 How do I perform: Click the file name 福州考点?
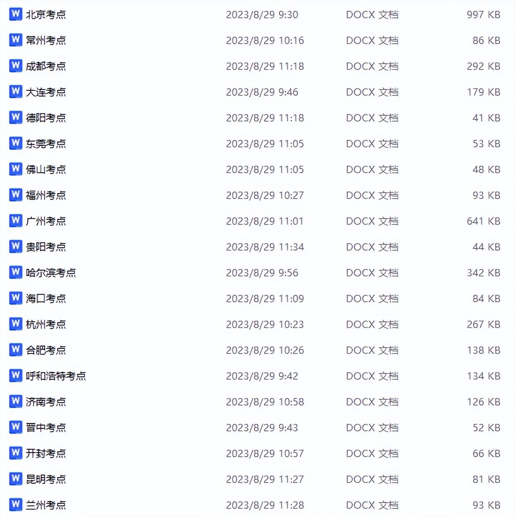[x=46, y=195]
